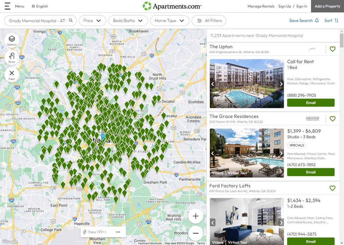Expand the Price filter dropdown
The width and height of the screenshot is (344, 245).
(x=92, y=21)
